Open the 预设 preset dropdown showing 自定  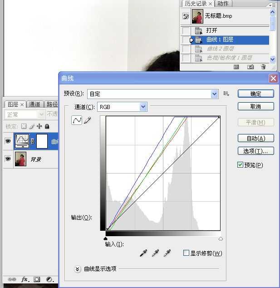[152, 94]
